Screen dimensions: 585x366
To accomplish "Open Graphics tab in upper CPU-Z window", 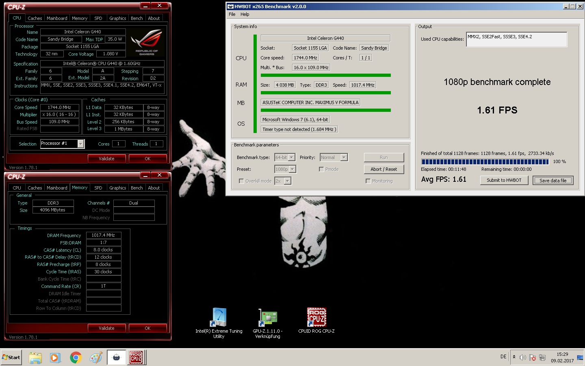I will [117, 18].
